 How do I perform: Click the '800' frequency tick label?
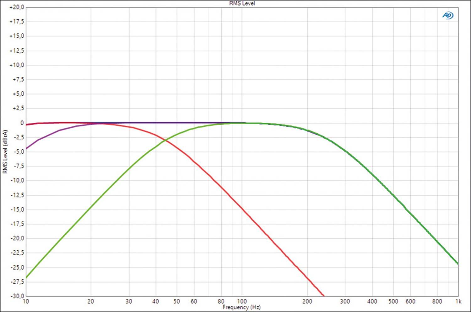point(437,301)
